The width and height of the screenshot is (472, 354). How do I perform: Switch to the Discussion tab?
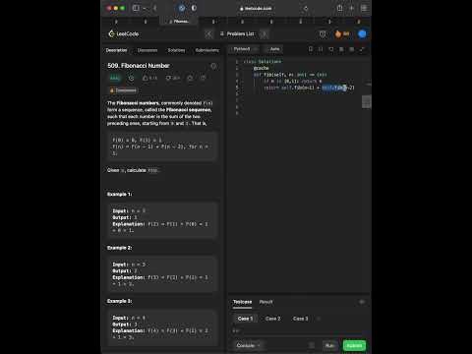[x=147, y=50]
